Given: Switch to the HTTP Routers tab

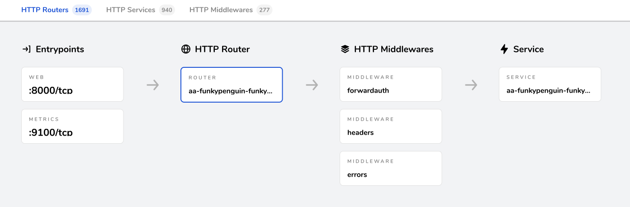Looking at the screenshot, I should (x=45, y=10).
